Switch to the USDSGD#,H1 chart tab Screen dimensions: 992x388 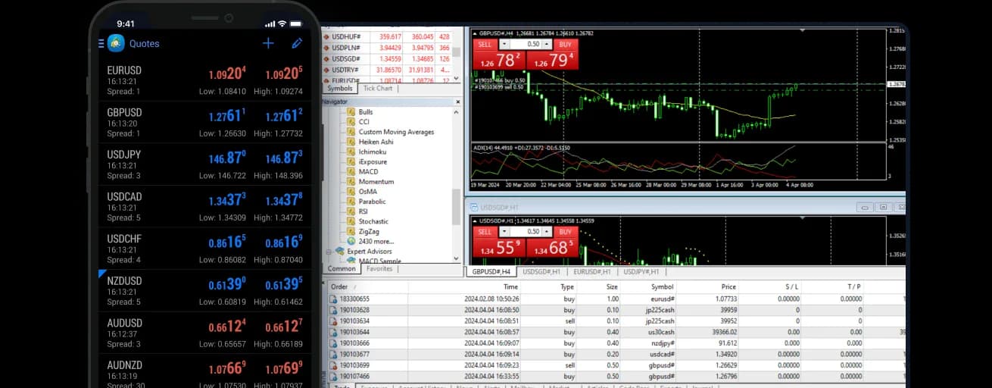541,271
